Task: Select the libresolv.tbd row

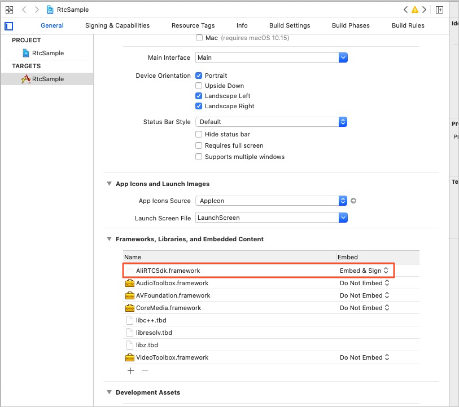Action: pos(271,333)
